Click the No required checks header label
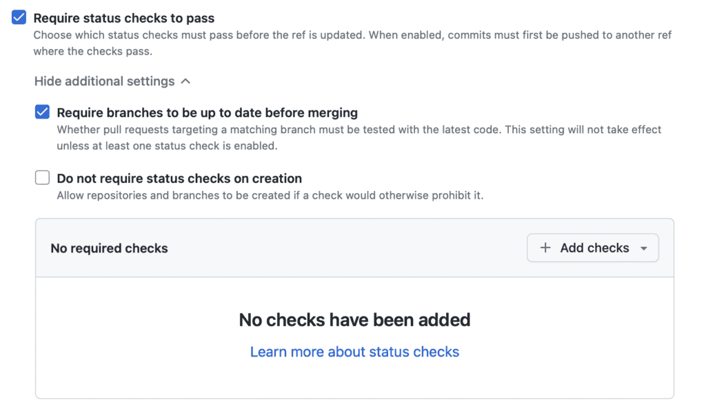This screenshot has width=706, height=409. click(x=108, y=248)
